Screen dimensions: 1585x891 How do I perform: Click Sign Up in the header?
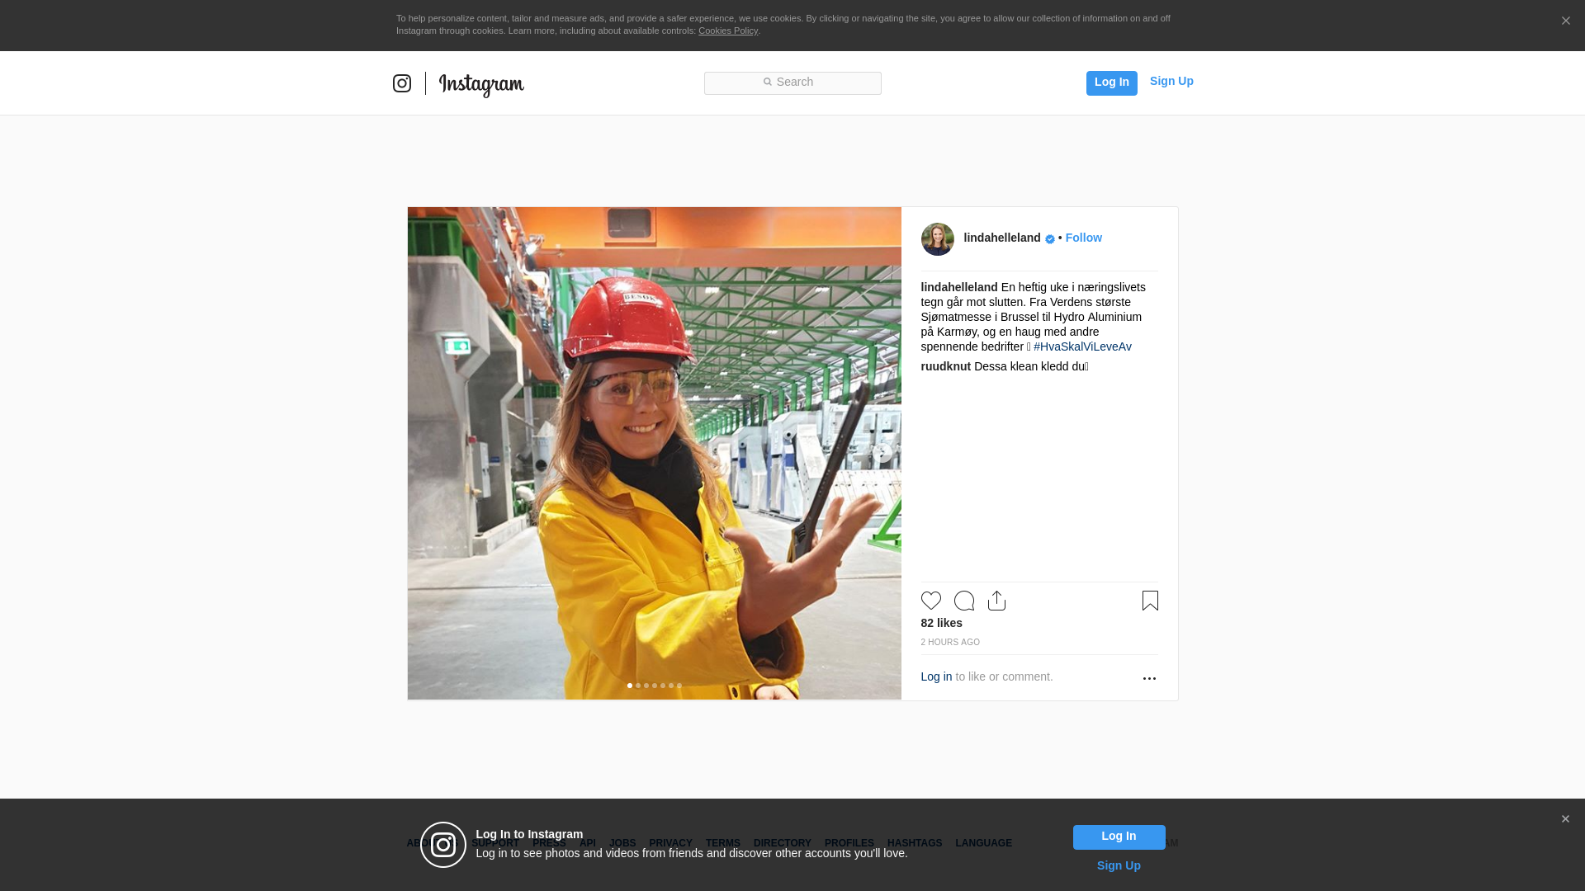click(1171, 81)
